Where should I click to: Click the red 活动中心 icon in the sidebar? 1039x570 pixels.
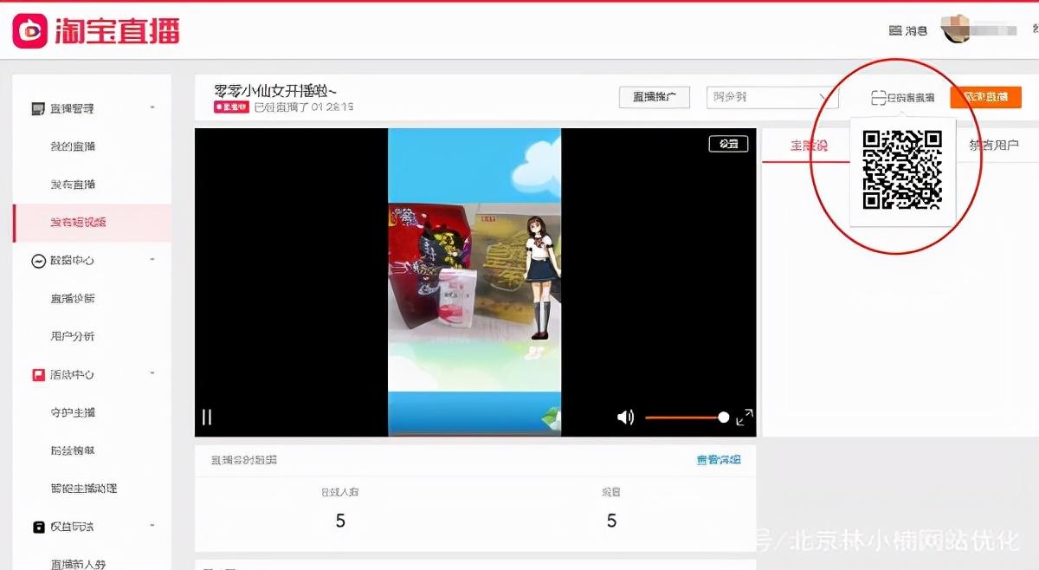click(x=38, y=375)
